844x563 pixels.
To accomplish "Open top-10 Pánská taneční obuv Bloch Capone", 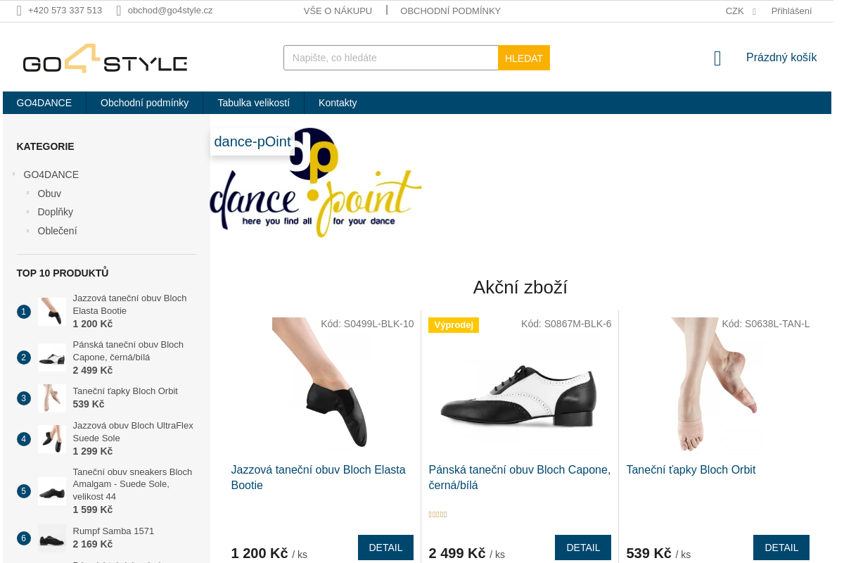I will pyautogui.click(x=128, y=350).
